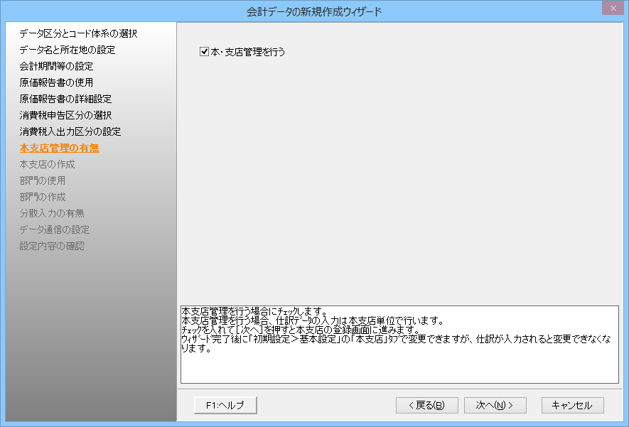Close the wizard window with X
The height and width of the screenshot is (427, 629).
pos(612,9)
